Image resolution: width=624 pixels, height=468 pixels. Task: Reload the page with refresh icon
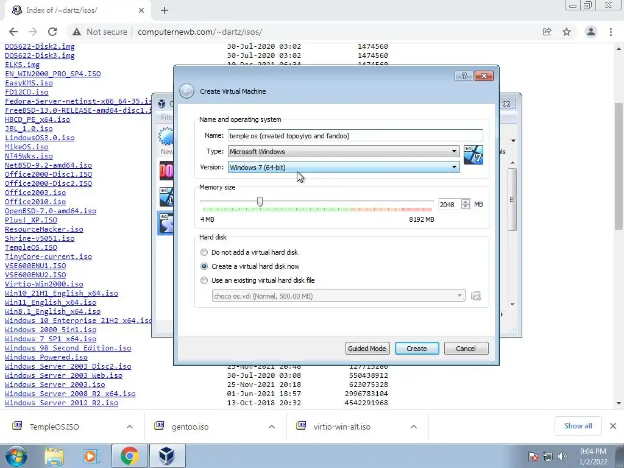[x=52, y=32]
